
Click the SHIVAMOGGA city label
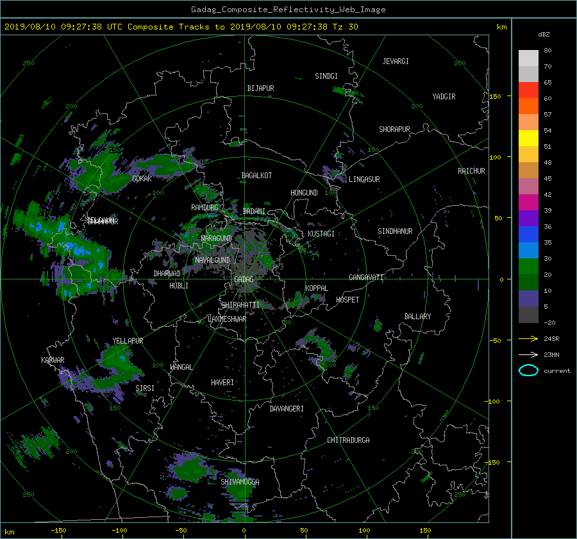click(240, 482)
